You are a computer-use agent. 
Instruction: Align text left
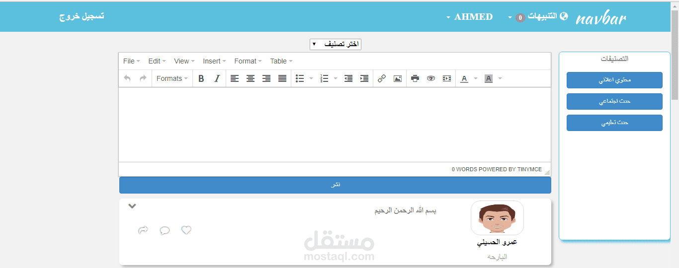[x=235, y=78]
